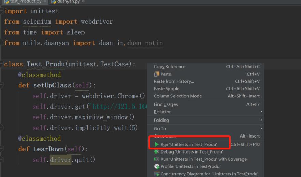Viewport: 301px width, 177px height.
Task: Click the green Run triangle icon
Action: pos(157,144)
